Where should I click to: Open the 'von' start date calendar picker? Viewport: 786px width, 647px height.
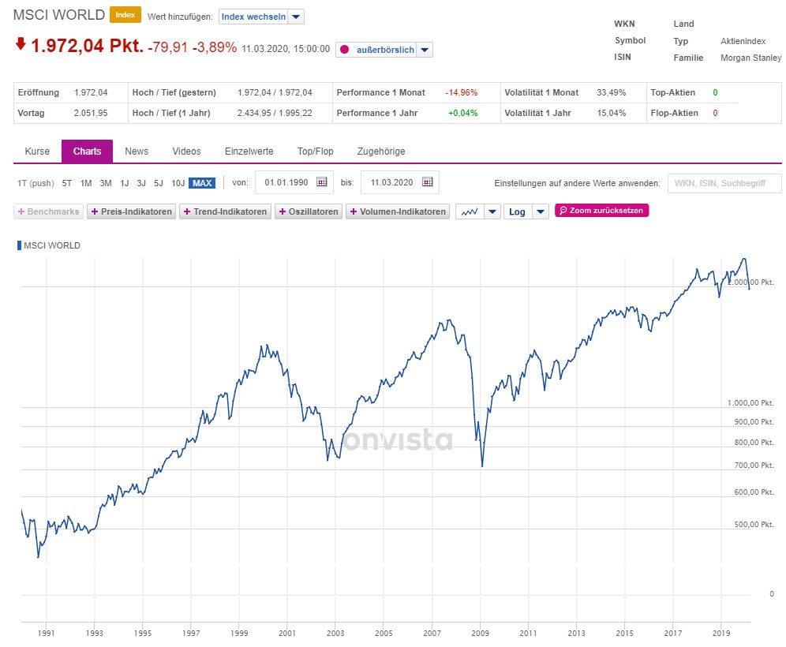pyautogui.click(x=321, y=182)
